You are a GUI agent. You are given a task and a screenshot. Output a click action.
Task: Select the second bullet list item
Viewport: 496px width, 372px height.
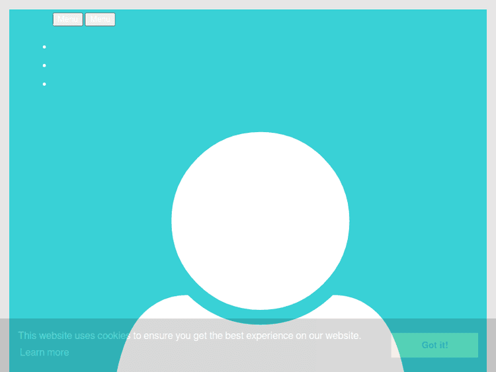tap(44, 65)
